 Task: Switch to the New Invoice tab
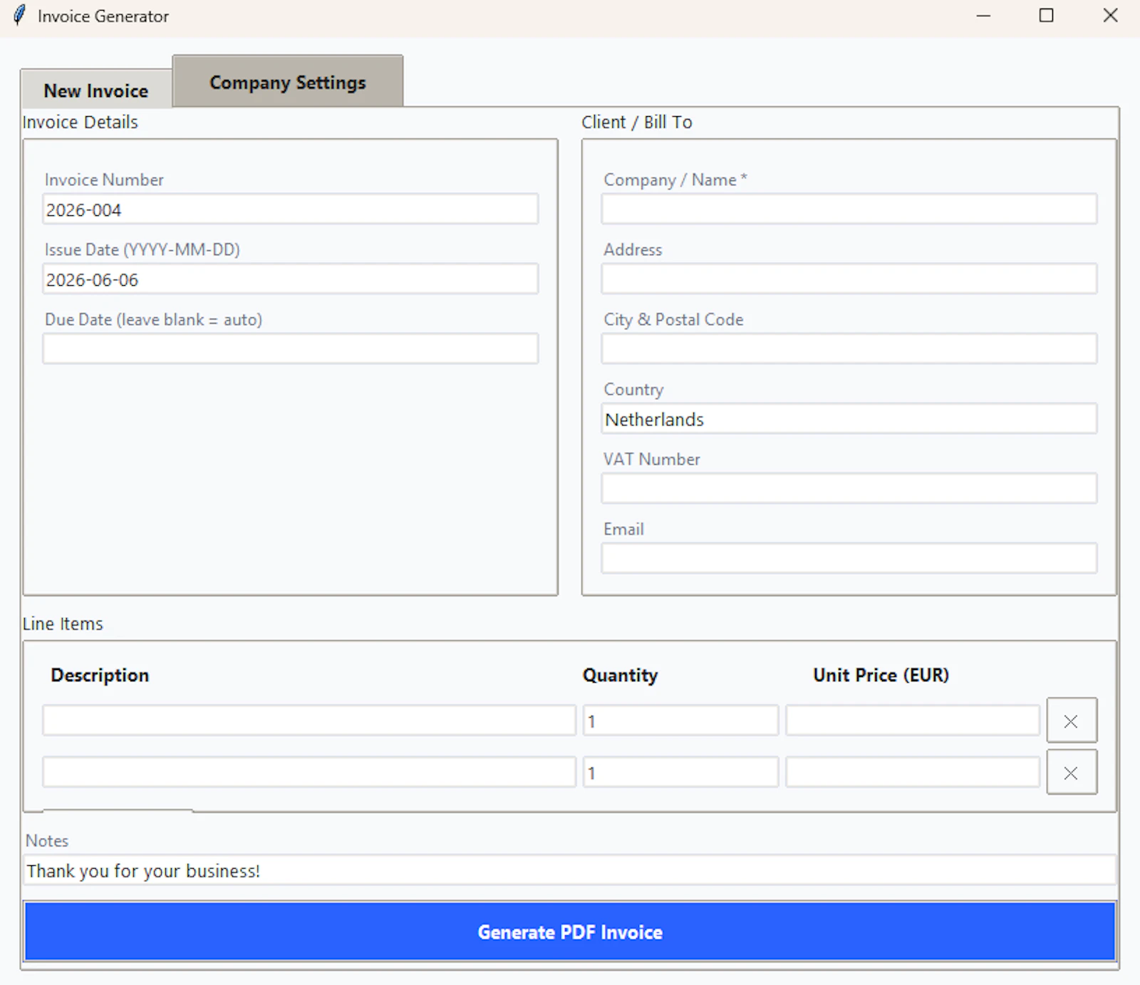coord(96,90)
